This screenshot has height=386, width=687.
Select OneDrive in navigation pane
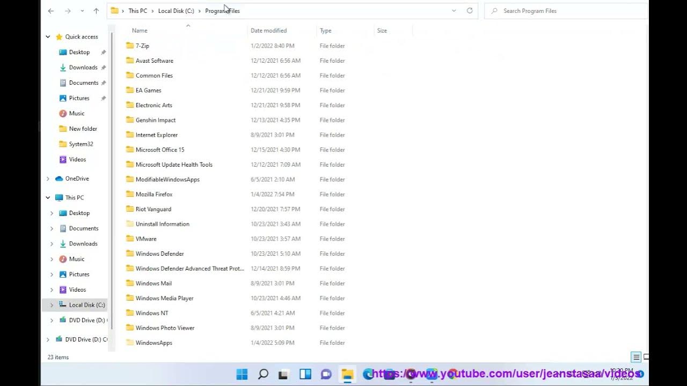coord(77,179)
